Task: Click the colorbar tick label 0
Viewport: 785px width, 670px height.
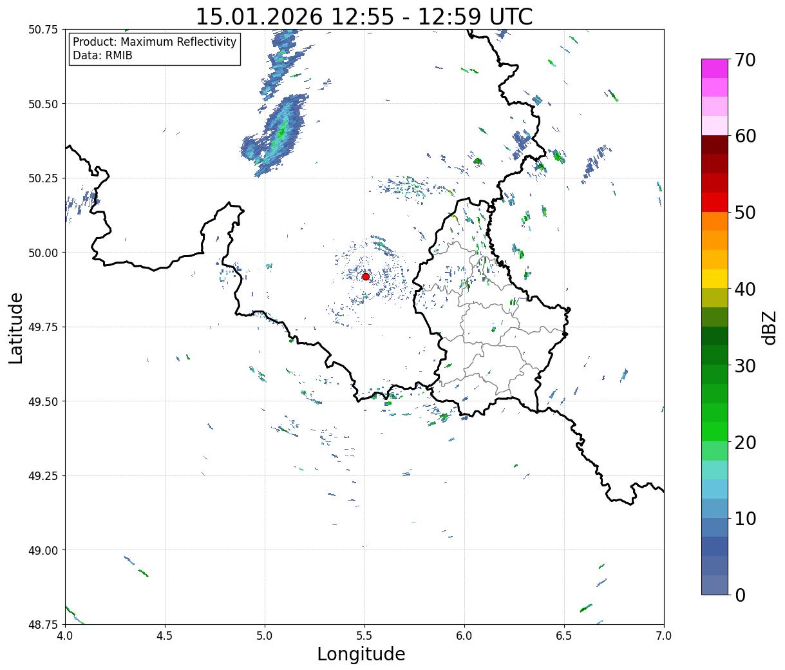Action: [x=740, y=595]
